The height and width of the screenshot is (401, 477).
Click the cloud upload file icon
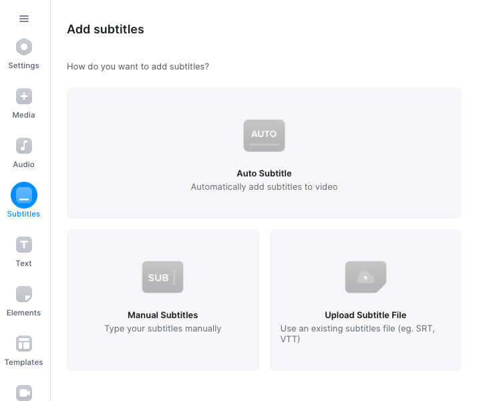pyautogui.click(x=365, y=277)
